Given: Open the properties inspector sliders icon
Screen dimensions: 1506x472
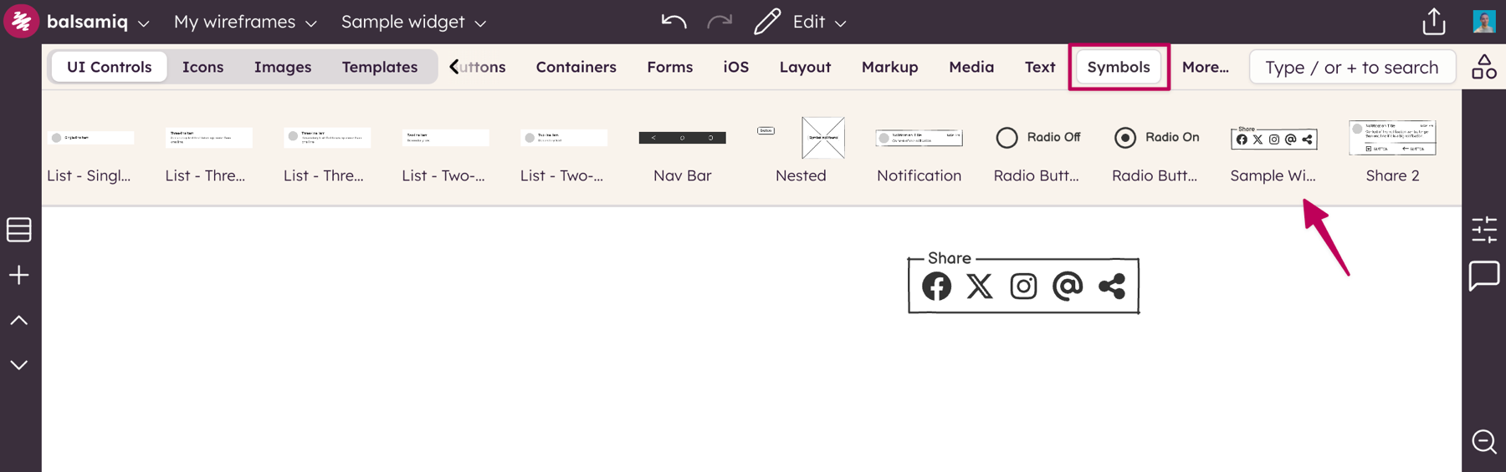Looking at the screenshot, I should coord(1484,230).
